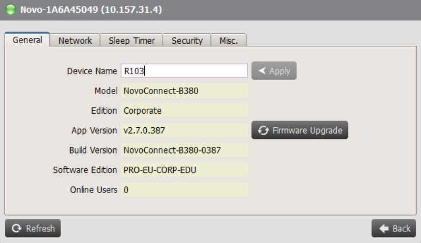This screenshot has height=243, width=421.
Task: Refresh the device information
Action: click(33, 228)
